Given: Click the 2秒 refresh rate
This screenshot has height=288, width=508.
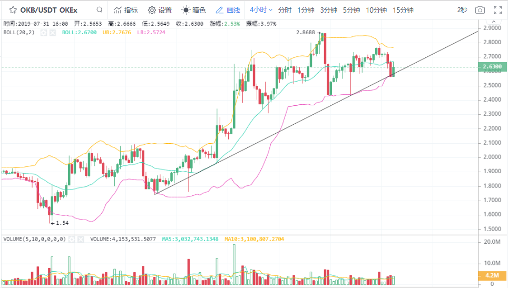Looking at the screenshot, I should point(462,10).
